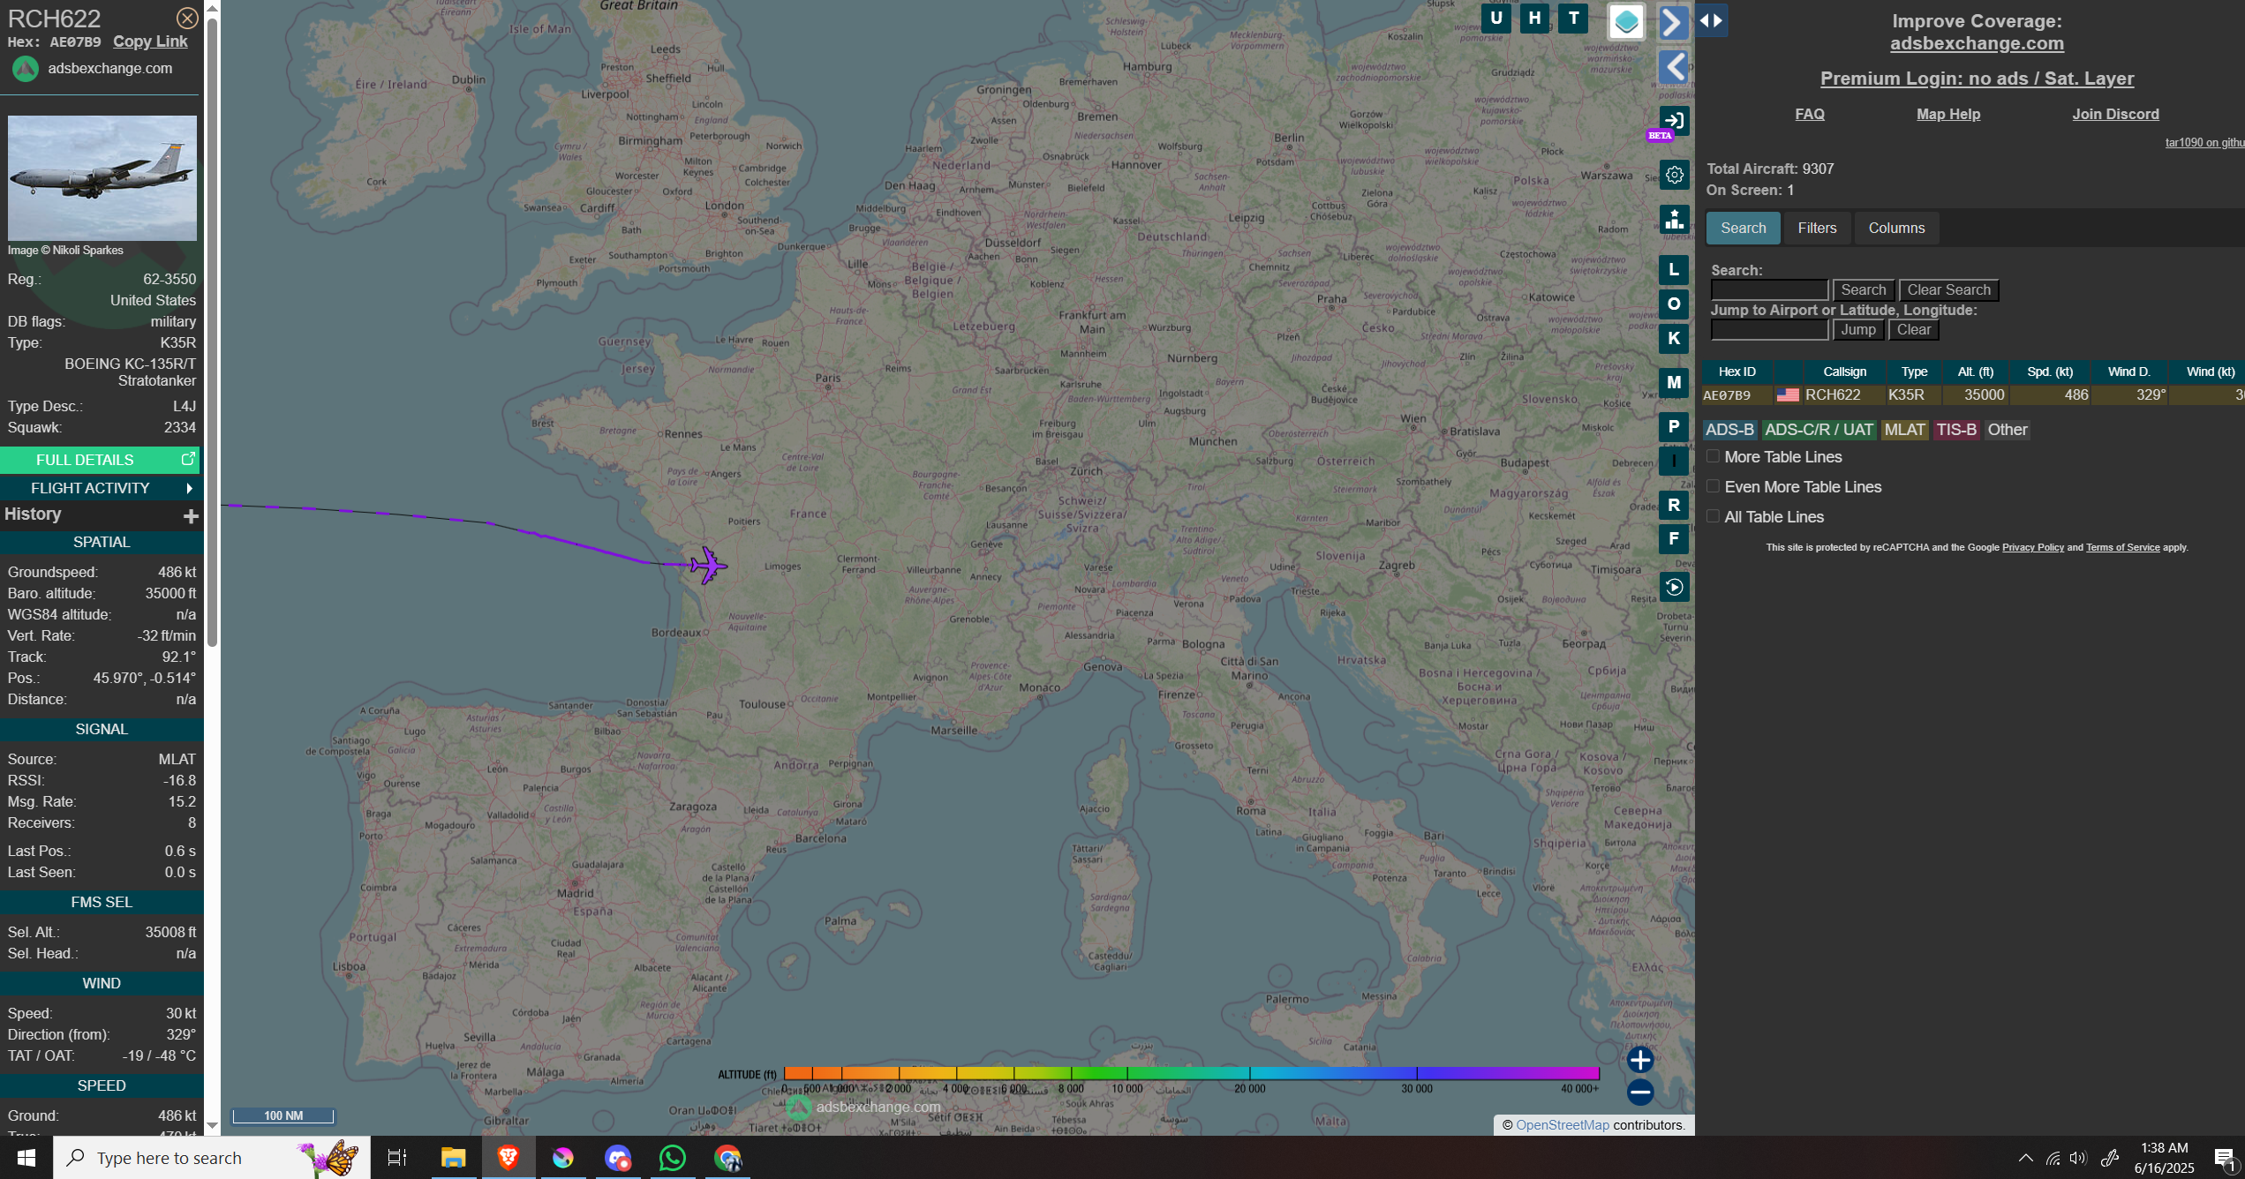The height and width of the screenshot is (1179, 2245).
Task: Open the Map Help link
Action: point(1948,114)
